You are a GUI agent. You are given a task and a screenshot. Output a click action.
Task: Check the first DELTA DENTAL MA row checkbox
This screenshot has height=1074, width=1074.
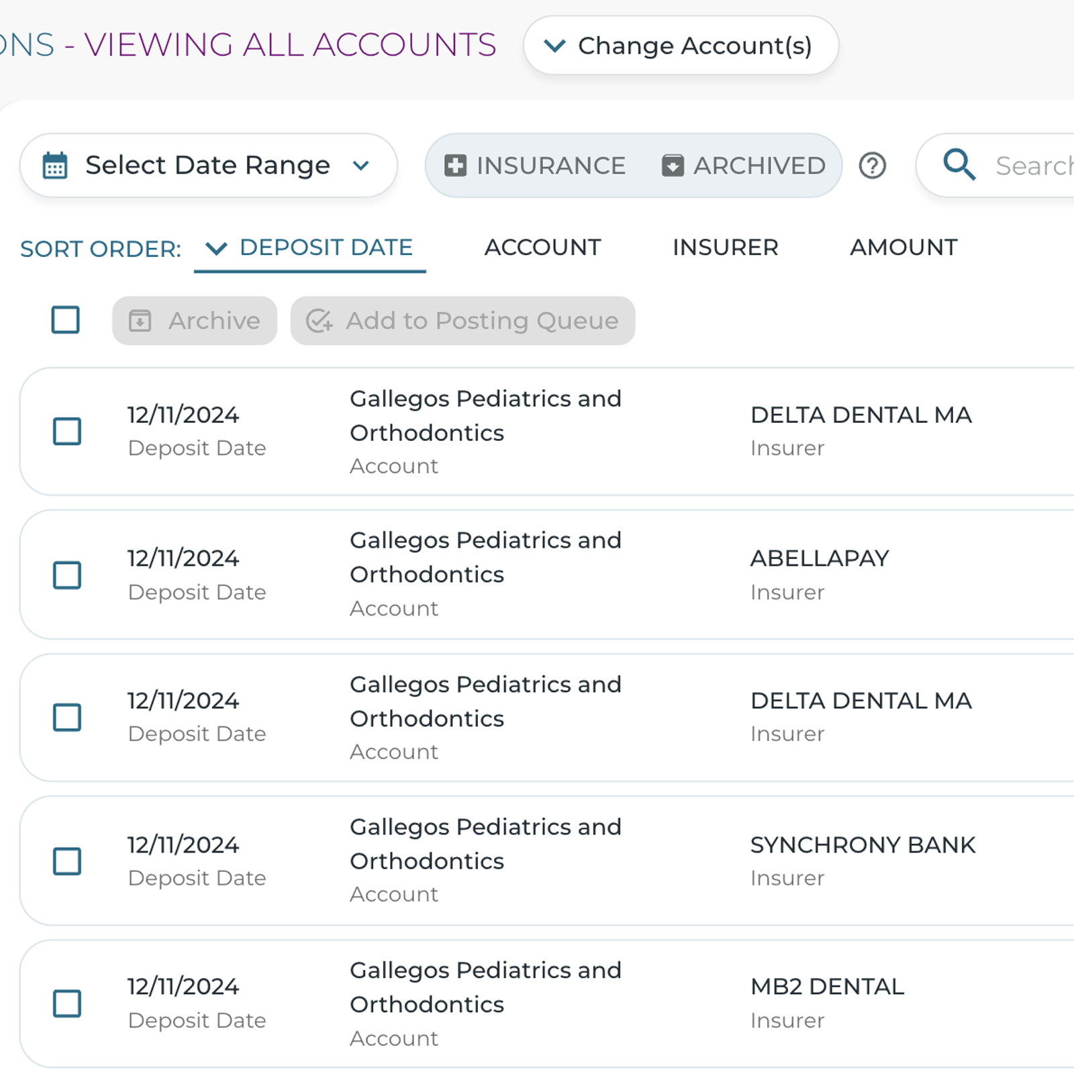[67, 431]
